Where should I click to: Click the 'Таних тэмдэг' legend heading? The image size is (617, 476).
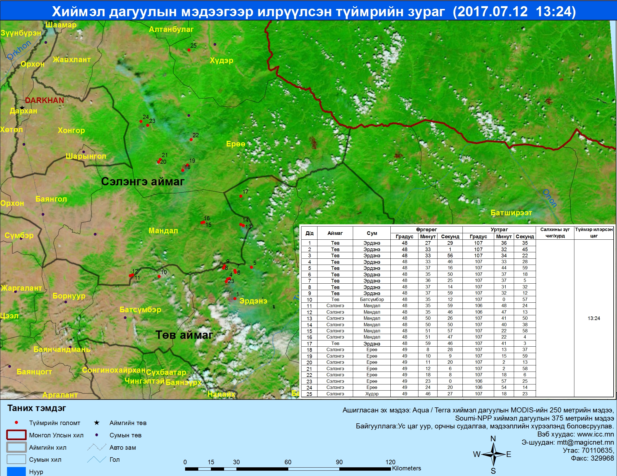pos(37,408)
